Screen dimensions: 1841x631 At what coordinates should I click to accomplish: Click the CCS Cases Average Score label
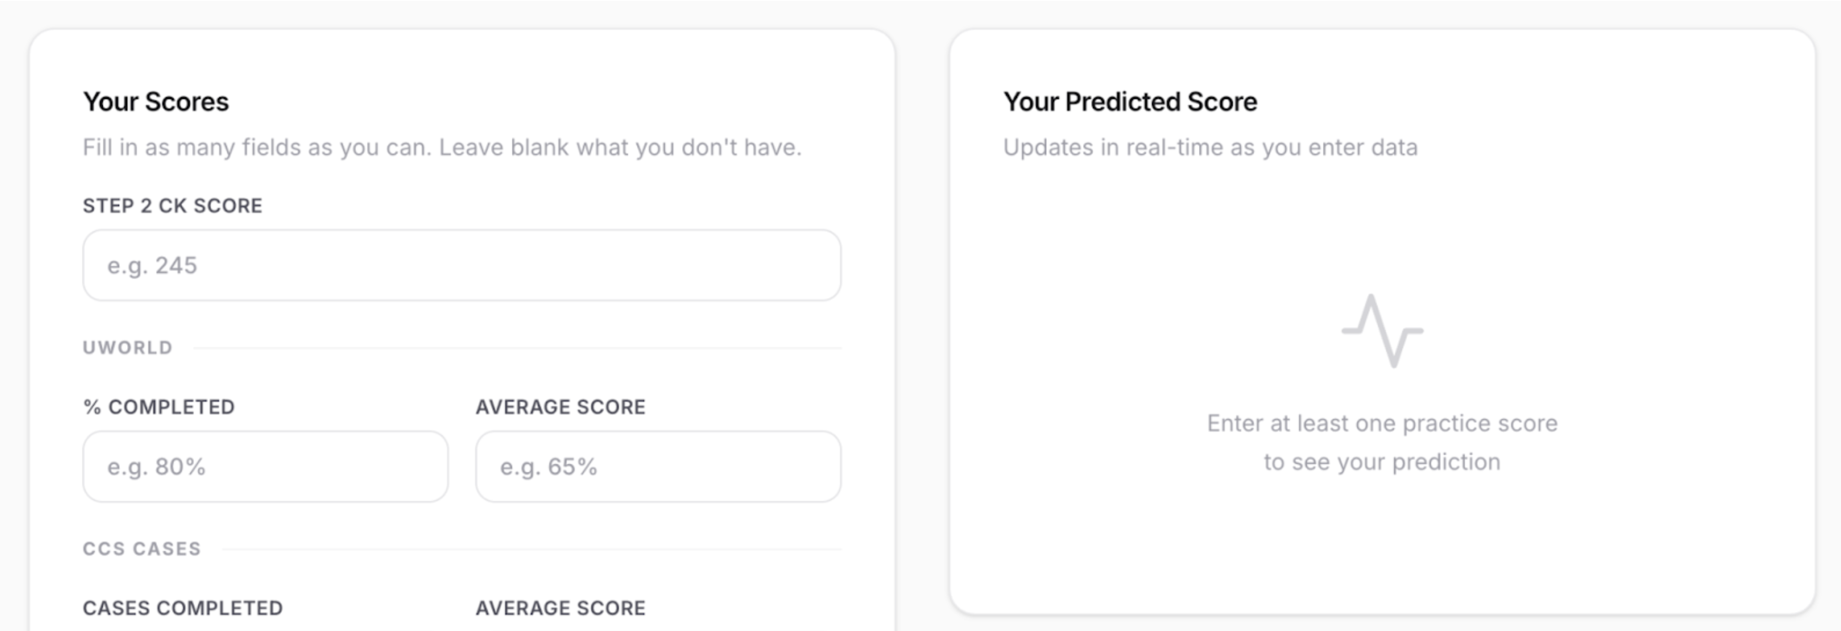(x=559, y=608)
